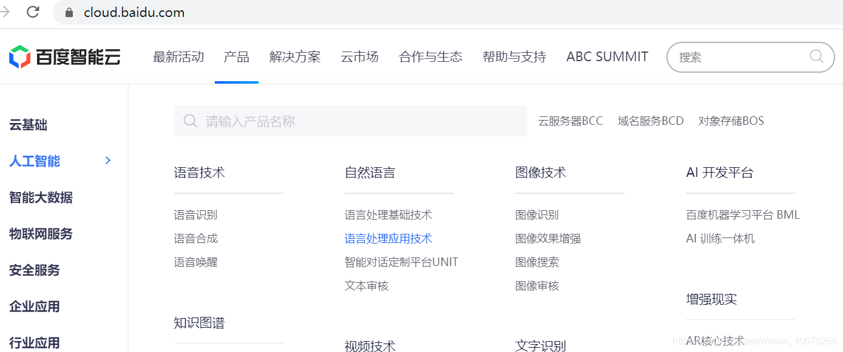
Task: Click the 视频技术 category heading
Action: click(x=370, y=346)
